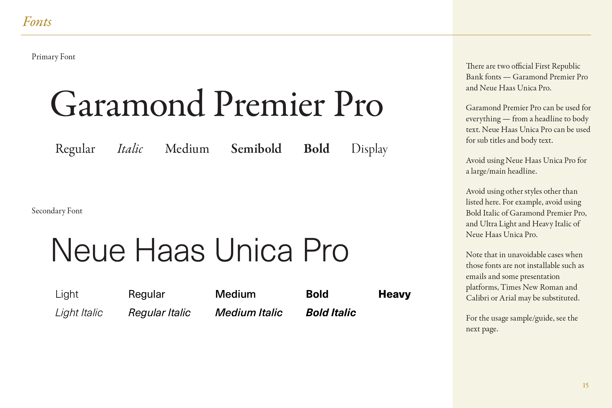Screen dimensions: 612x408
Task: Click the Semibold style sample
Action: [x=256, y=149]
